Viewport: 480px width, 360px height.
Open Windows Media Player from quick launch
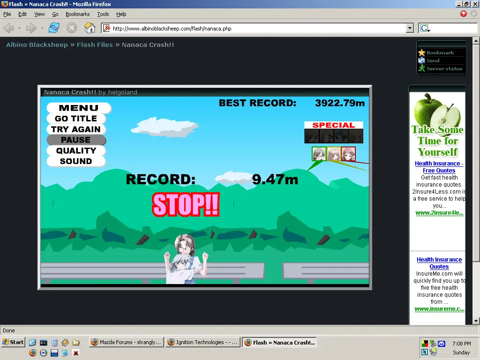[x=43, y=352]
